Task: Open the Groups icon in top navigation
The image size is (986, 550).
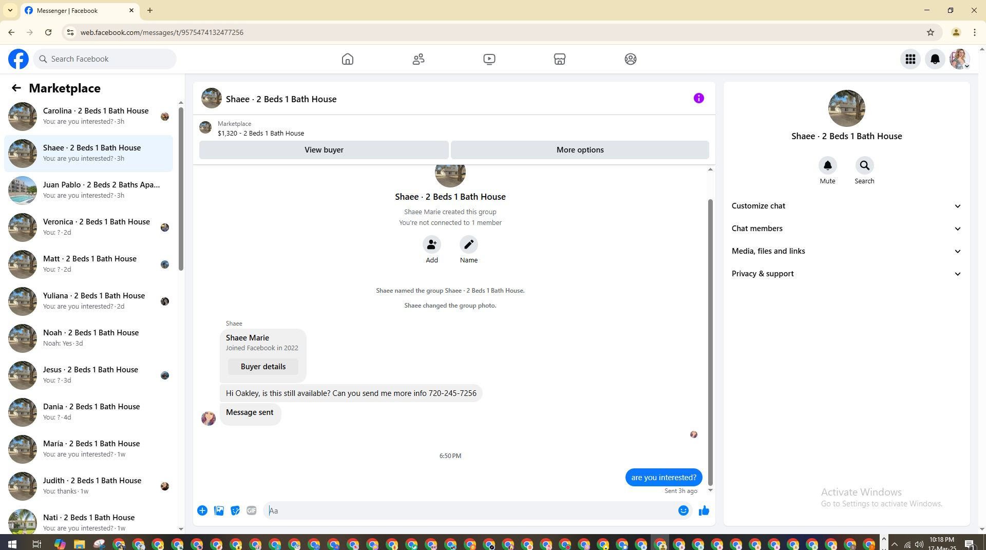Action: point(631,59)
